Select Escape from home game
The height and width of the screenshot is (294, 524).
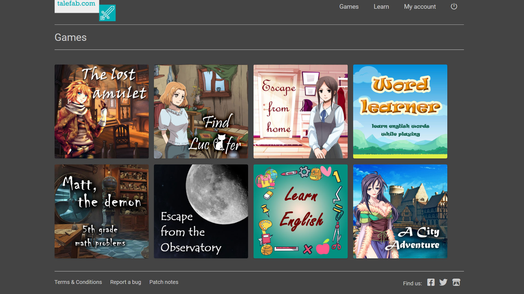pos(300,111)
